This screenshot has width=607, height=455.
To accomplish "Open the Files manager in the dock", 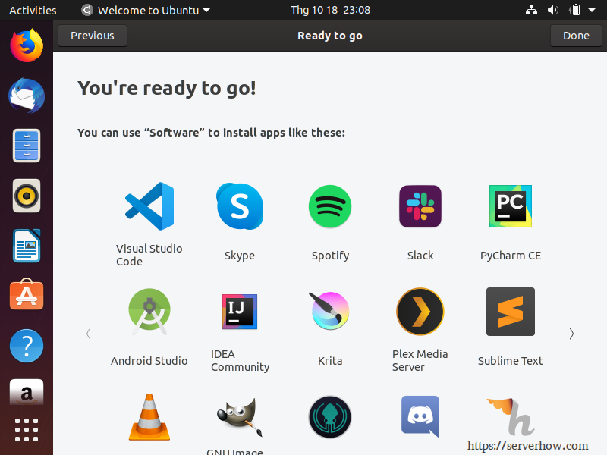I will point(27,146).
